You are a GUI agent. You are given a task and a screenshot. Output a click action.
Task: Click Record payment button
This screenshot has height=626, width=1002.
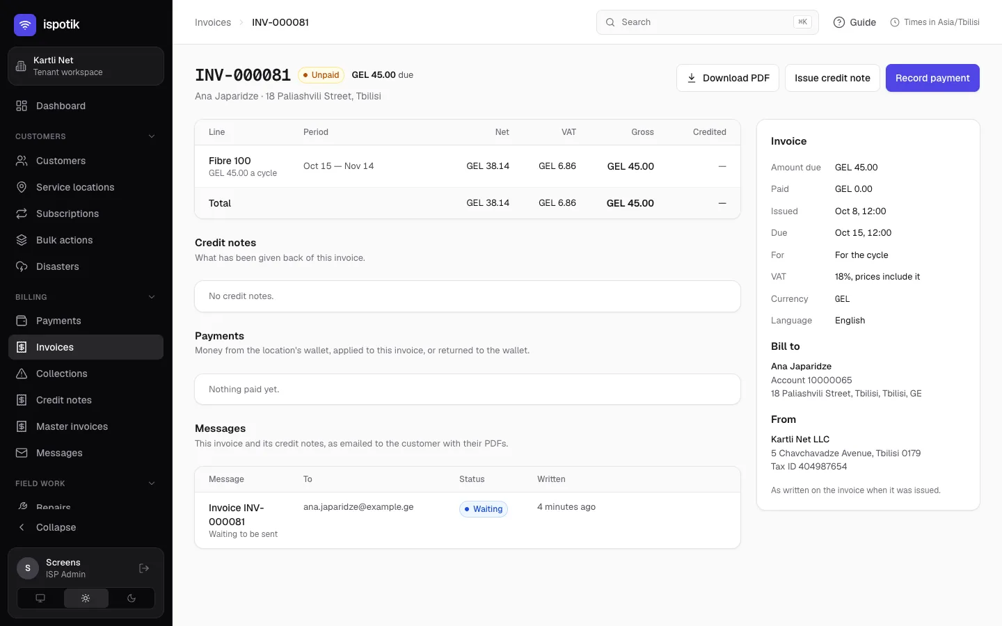932,78
